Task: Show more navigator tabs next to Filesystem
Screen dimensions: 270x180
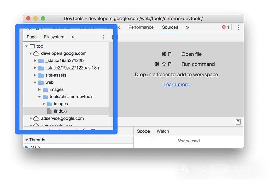Action: coord(73,37)
